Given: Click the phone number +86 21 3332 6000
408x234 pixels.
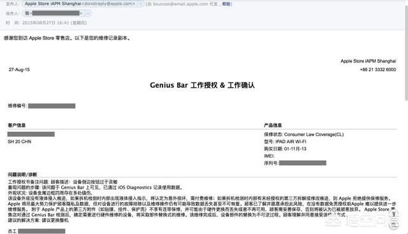Looking at the screenshot, I should (x=378, y=69).
